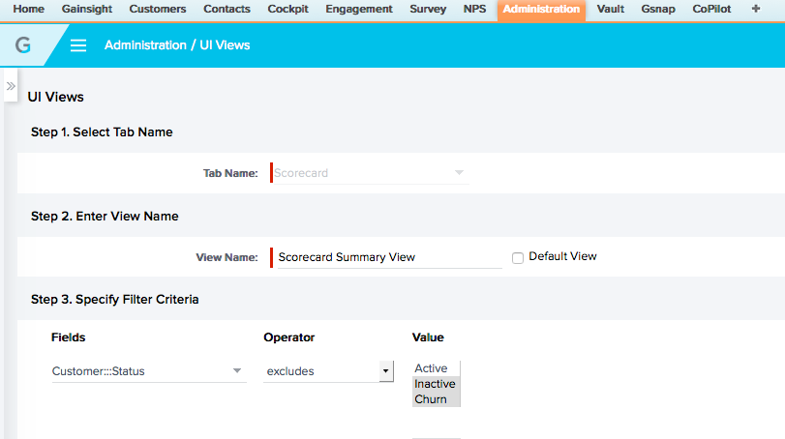Screen dimensions: 785x439
Task: Open the hamburger navigation menu
Action: (x=78, y=45)
